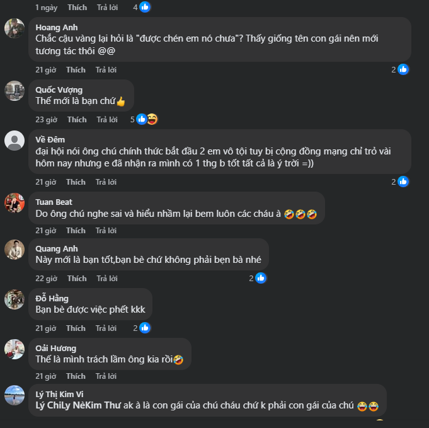Click Thích under Hoang Anh's comment
Screen dimensions: 429x428
[76, 70]
